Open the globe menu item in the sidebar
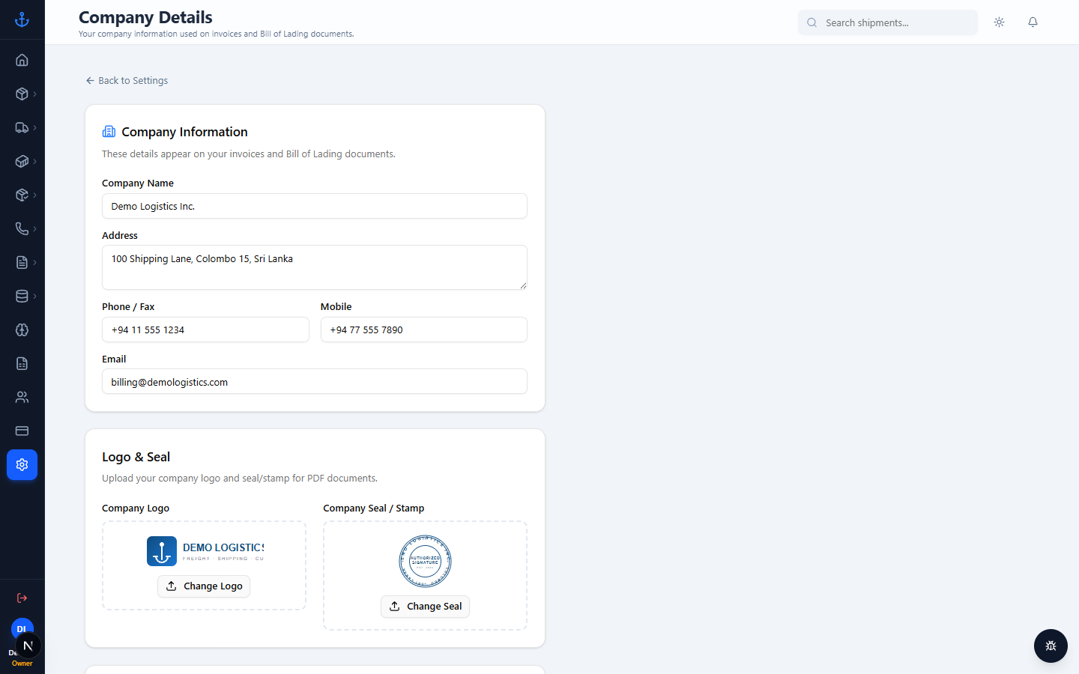This screenshot has width=1079, height=674. (22, 330)
